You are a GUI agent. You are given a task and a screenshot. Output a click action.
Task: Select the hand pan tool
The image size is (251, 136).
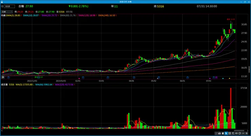point(223,133)
